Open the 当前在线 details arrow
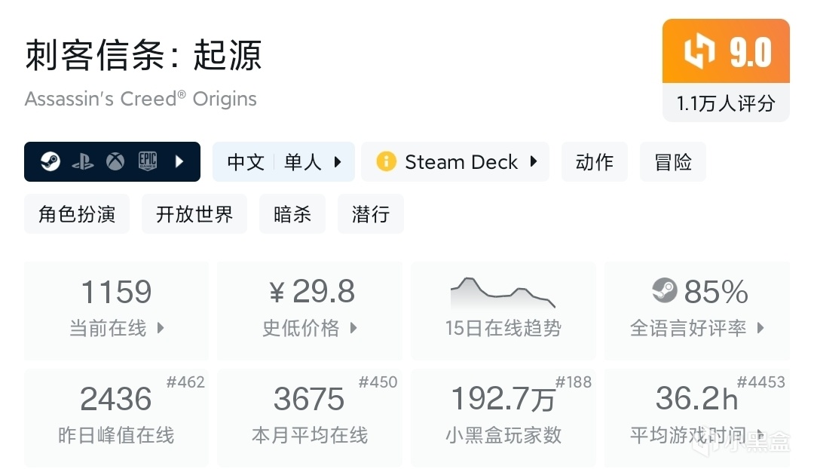The image size is (814, 469). pyautogui.click(x=161, y=328)
